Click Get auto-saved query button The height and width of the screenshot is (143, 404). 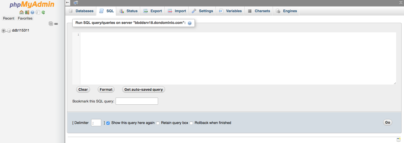click(144, 89)
